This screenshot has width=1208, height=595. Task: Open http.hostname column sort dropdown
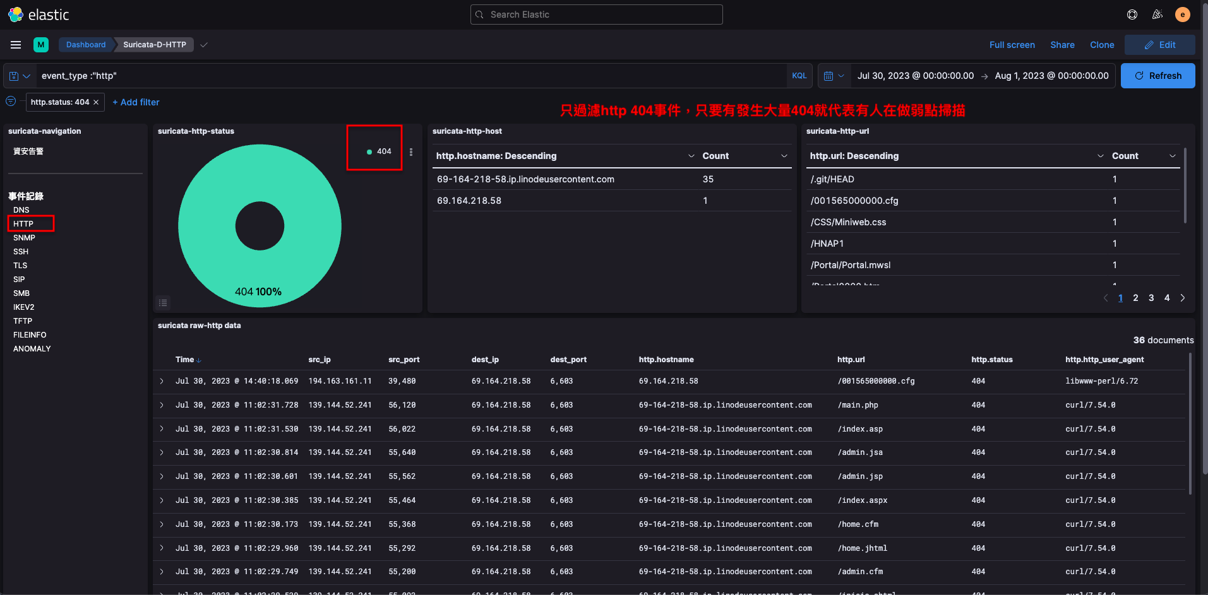pos(691,156)
